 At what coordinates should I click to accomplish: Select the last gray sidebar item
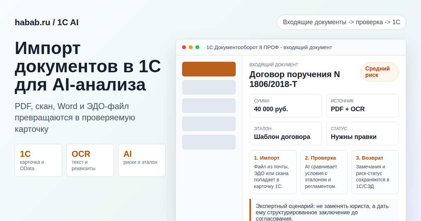pyautogui.click(x=209, y=142)
